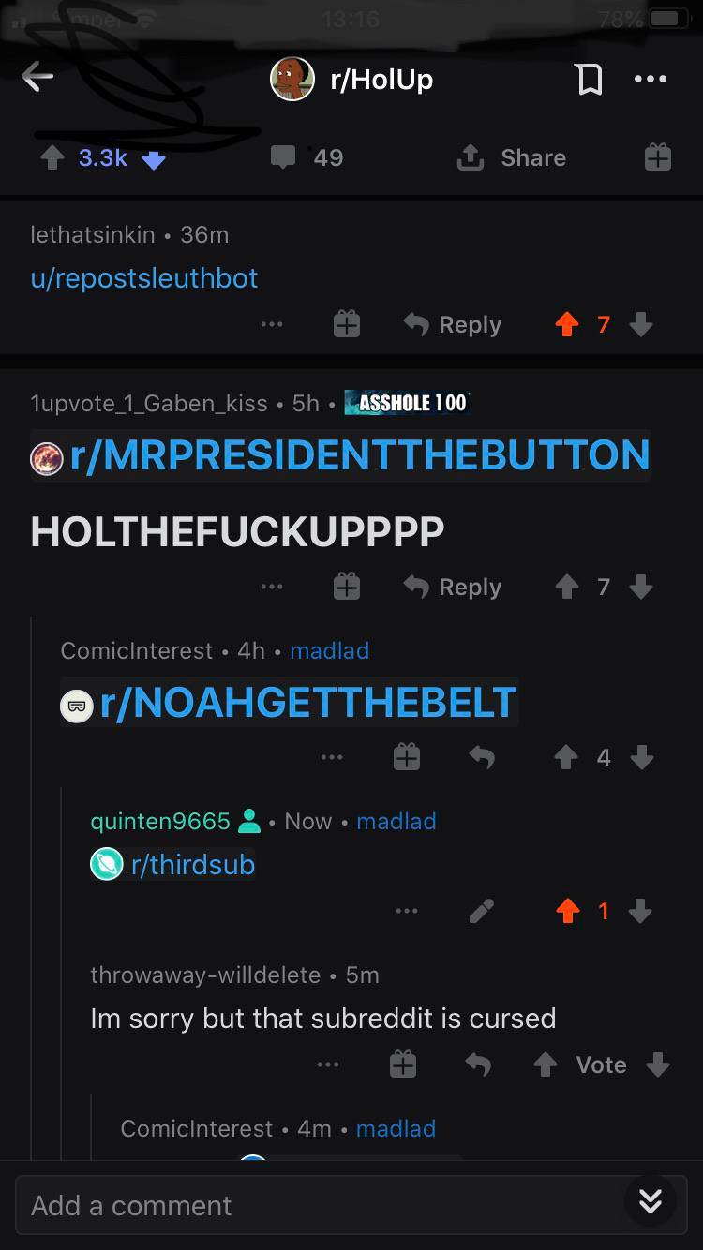Jump to next comment with double chevron

tap(651, 1200)
